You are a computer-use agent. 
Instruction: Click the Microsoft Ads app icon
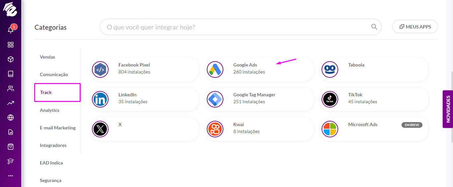330,129
